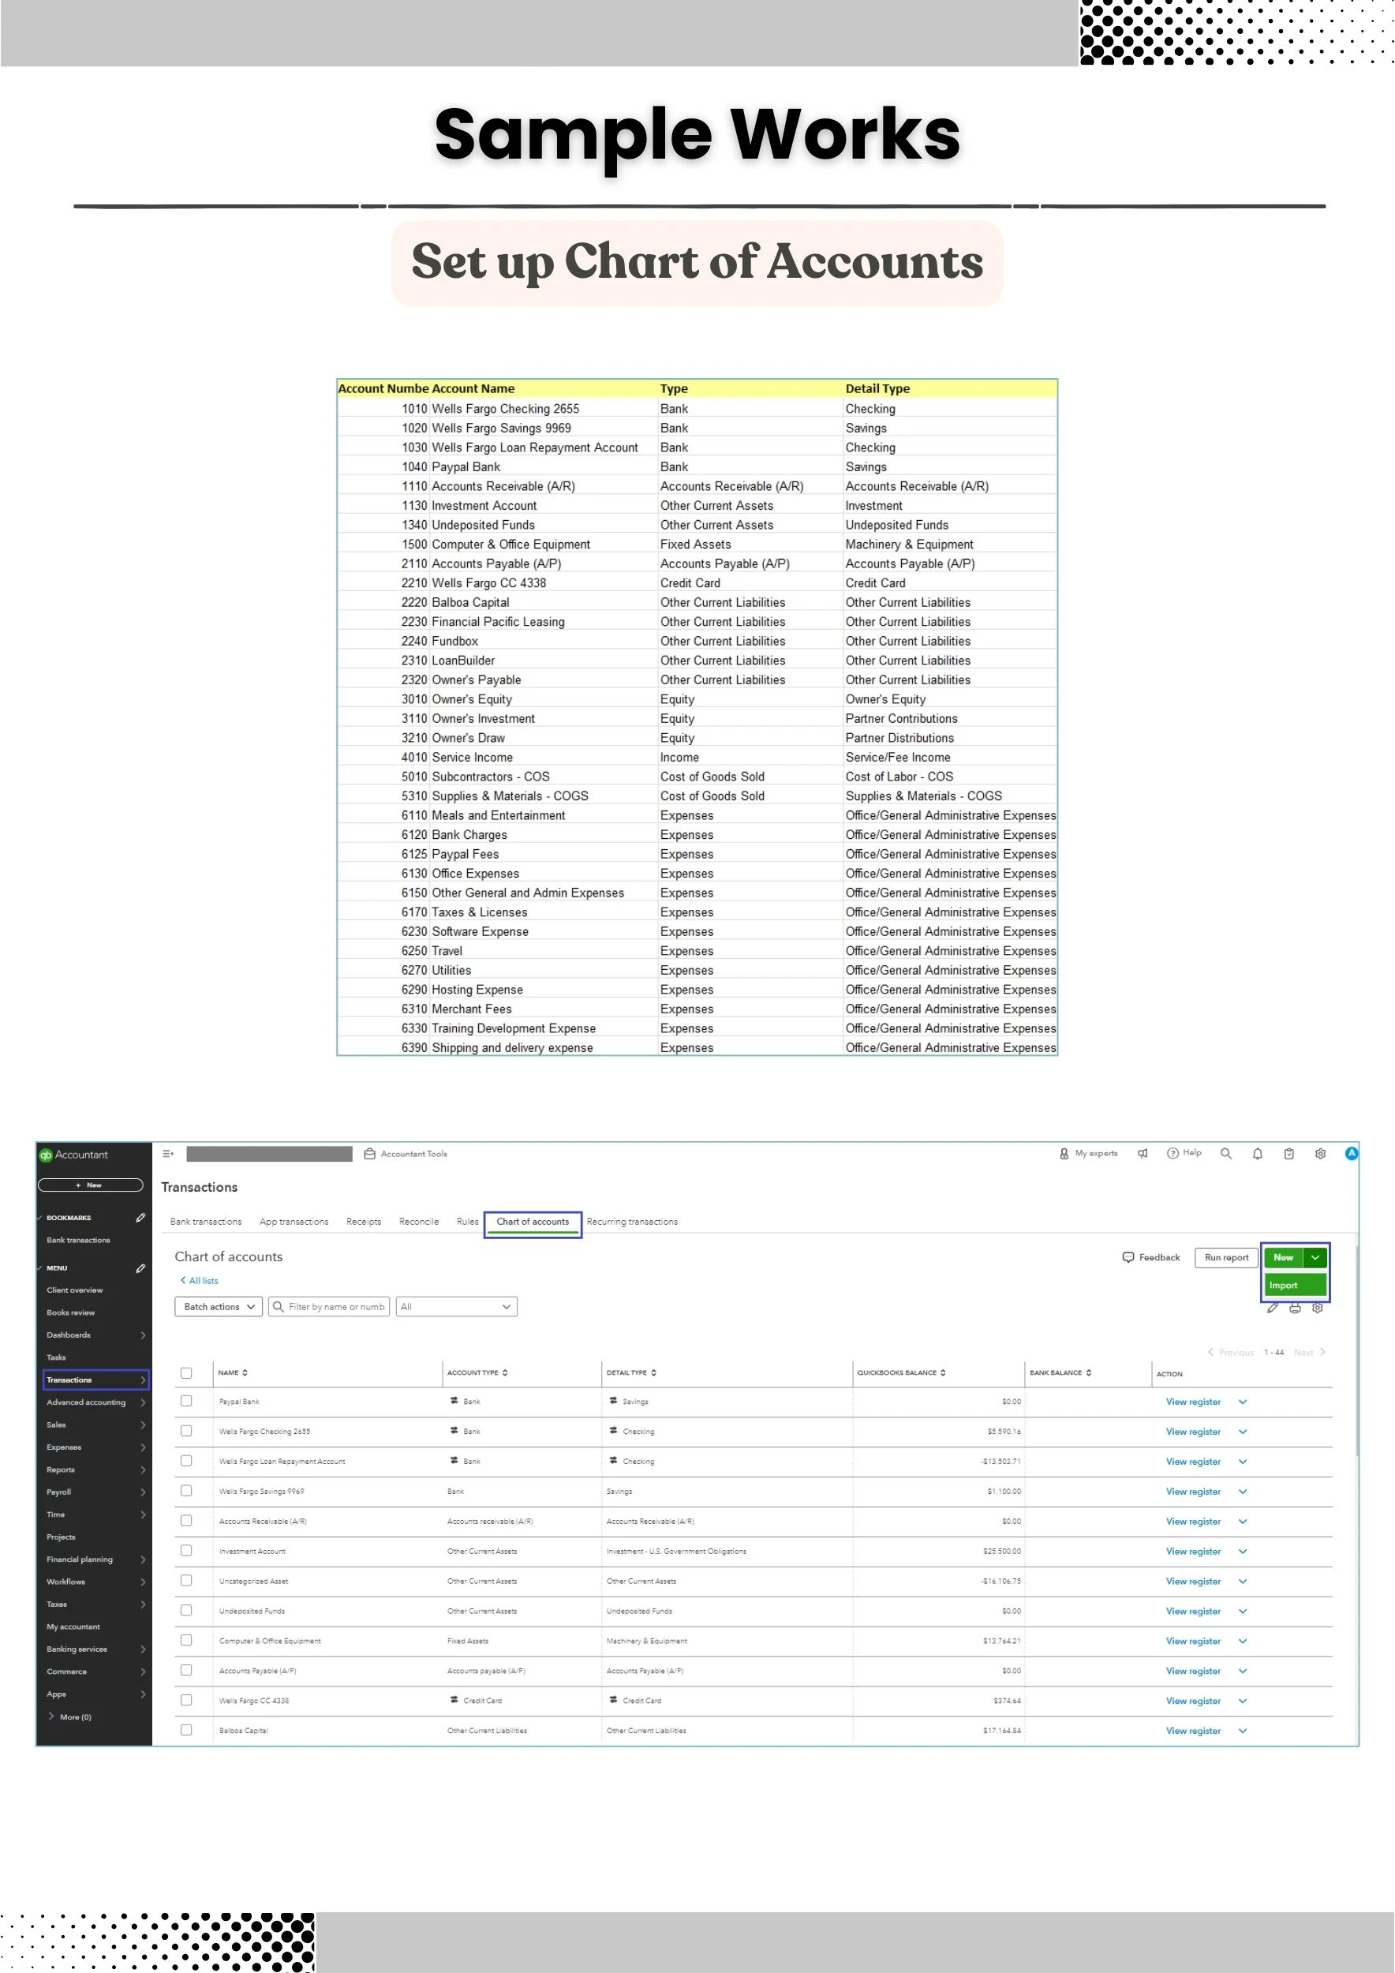Image resolution: width=1395 pixels, height=1973 pixels.
Task: Select Wells Fargo Savings 9969 checkbox
Action: point(185,1491)
